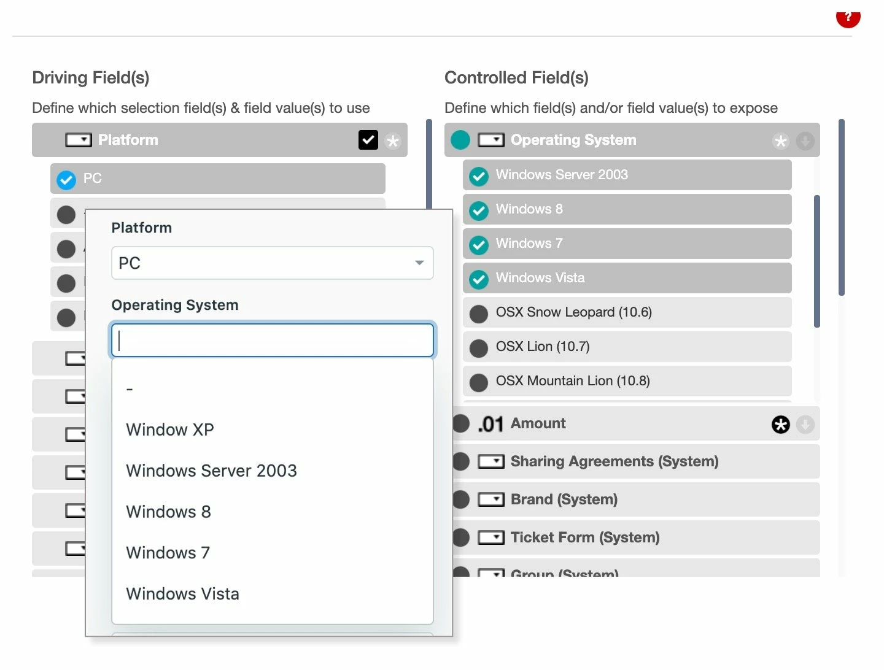Enable OSX Mountain Lion (10.8) value

point(479,383)
